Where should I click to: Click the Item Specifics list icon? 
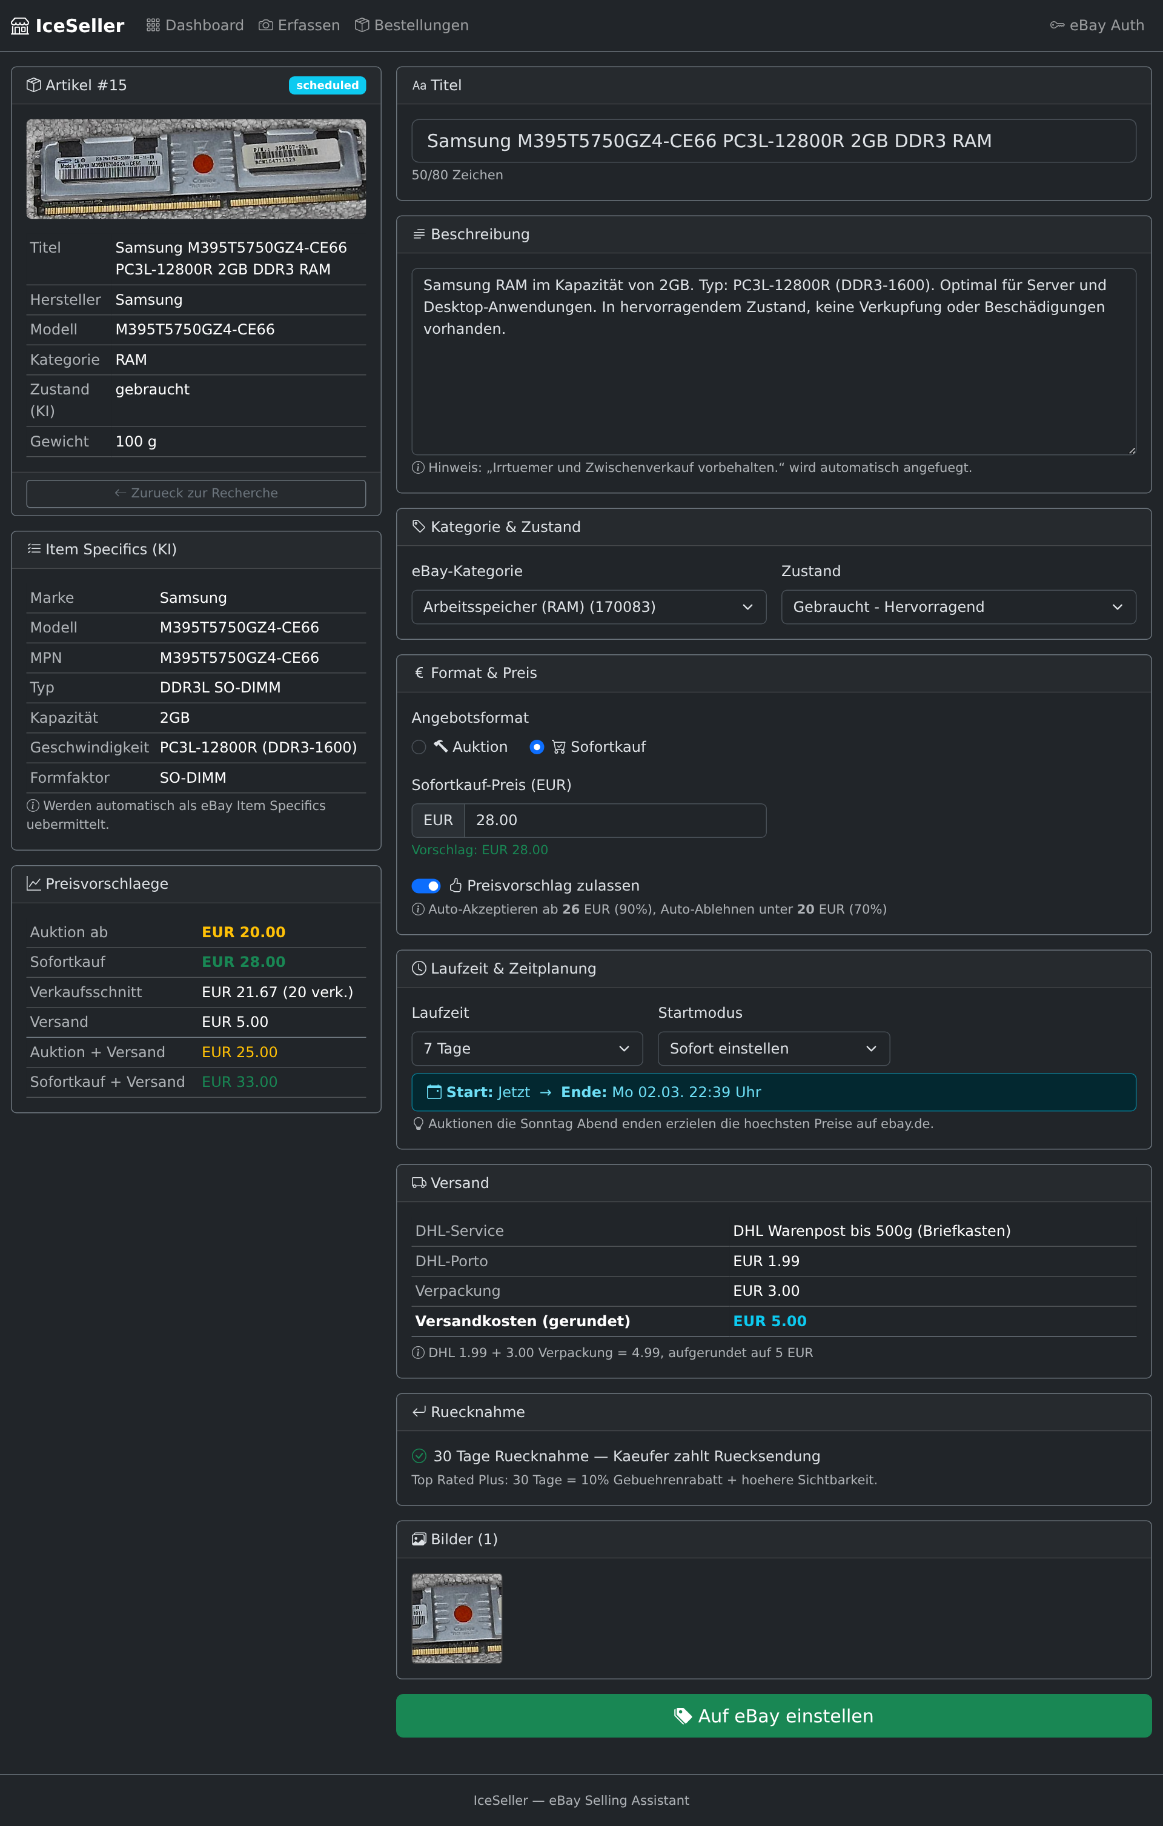coord(33,549)
